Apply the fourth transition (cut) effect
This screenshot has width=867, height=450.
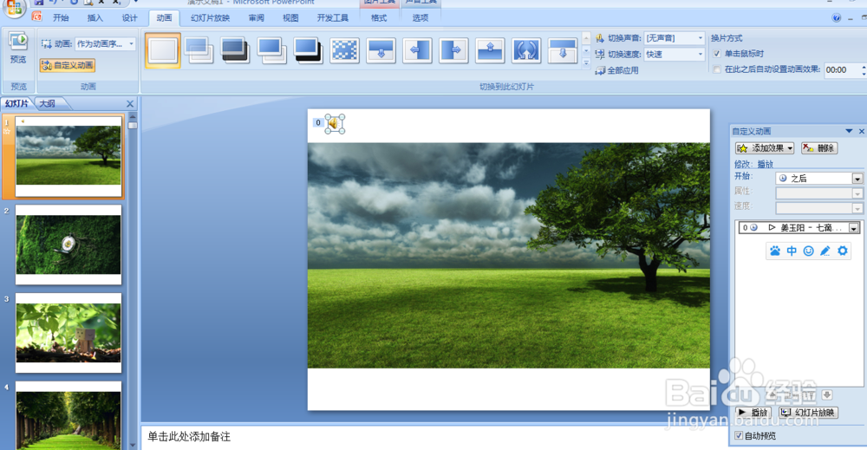point(272,50)
